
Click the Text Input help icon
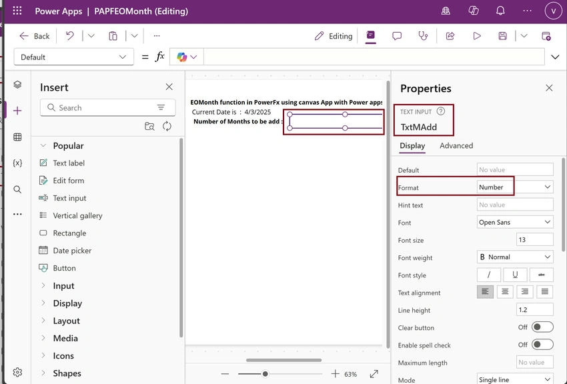(x=440, y=111)
